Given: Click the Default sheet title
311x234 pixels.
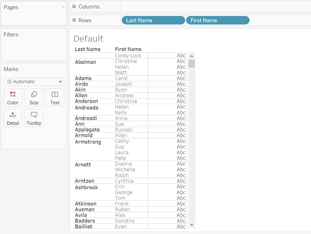Looking at the screenshot, I should pyautogui.click(x=88, y=38).
